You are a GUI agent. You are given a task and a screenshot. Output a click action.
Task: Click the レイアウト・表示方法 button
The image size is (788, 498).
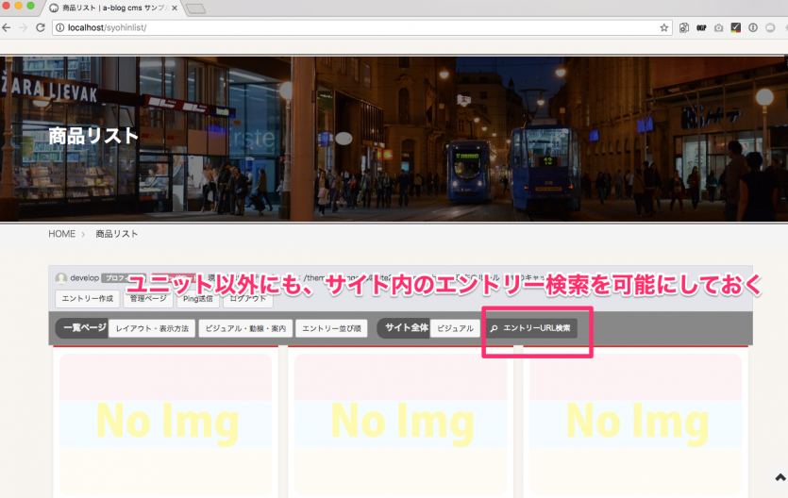pos(152,328)
